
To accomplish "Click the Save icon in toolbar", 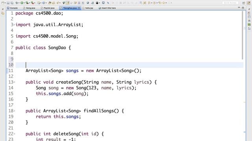I will (x=8, y=3).
